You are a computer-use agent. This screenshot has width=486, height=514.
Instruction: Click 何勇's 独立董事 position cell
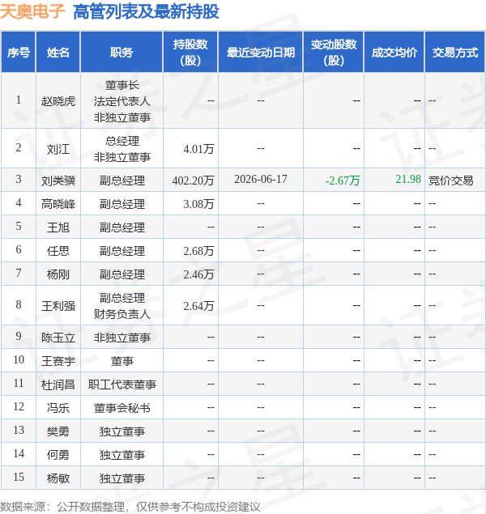pos(122,455)
